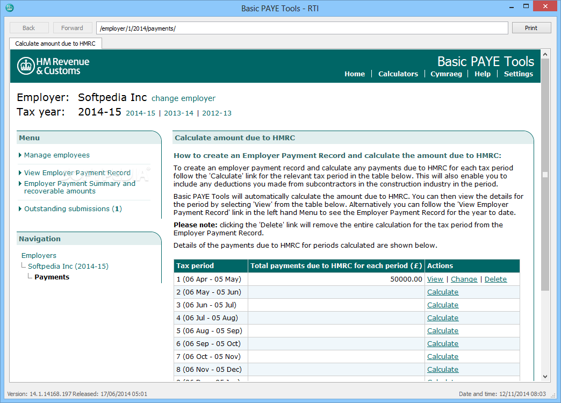
Task: Select tax year 2013-14 link
Action: pos(178,113)
